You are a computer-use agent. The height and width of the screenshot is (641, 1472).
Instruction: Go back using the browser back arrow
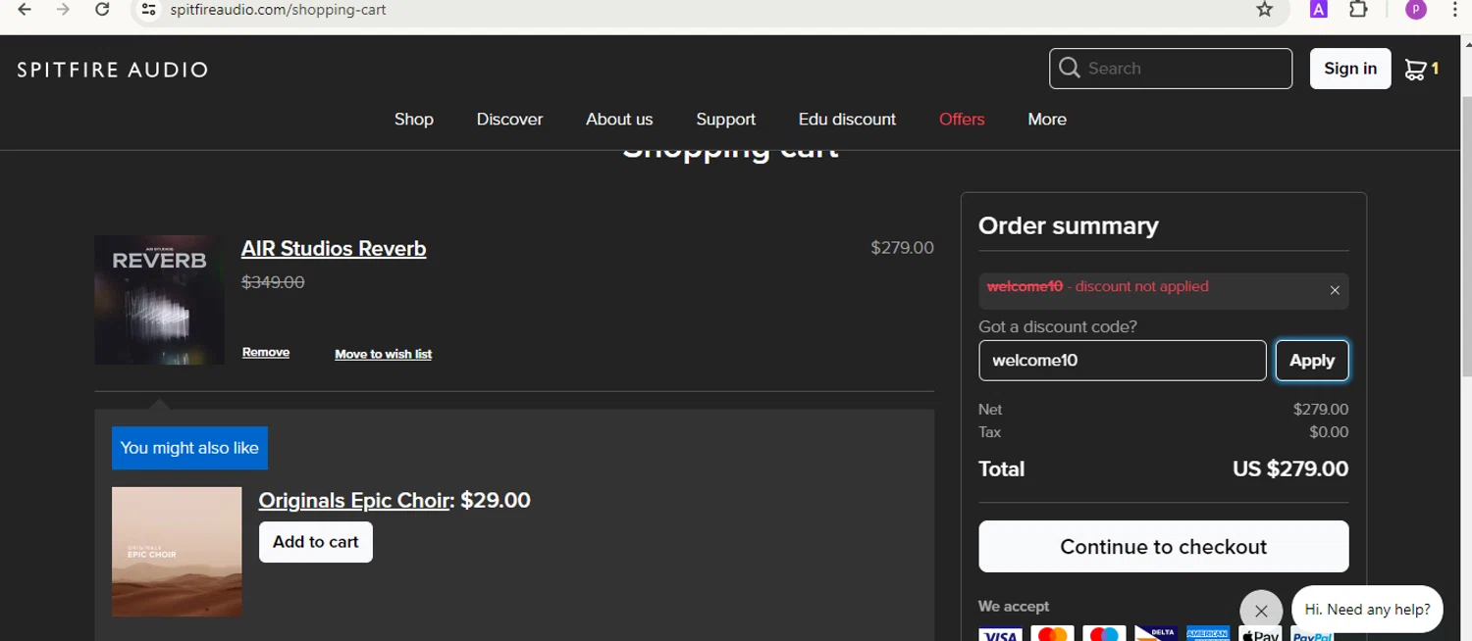[x=25, y=10]
